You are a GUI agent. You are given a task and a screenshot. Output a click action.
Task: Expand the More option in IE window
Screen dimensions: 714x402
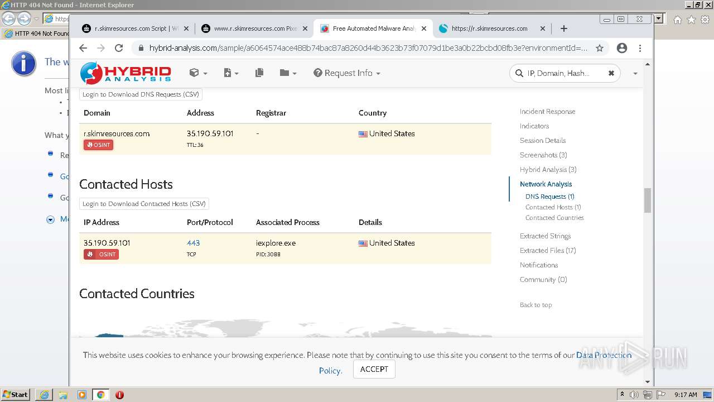[x=50, y=219]
